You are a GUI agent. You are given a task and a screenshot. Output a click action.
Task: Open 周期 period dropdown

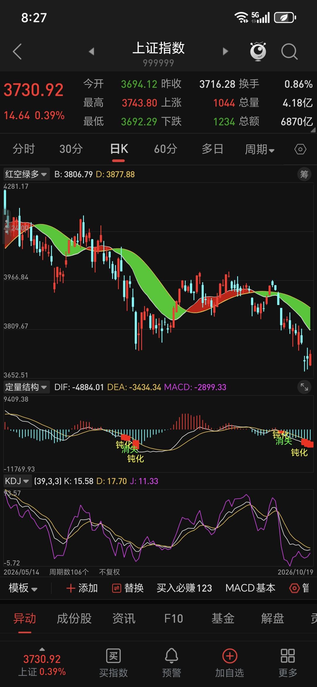[260, 149]
